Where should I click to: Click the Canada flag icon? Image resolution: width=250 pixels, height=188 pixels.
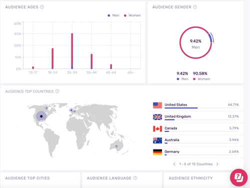point(157,128)
